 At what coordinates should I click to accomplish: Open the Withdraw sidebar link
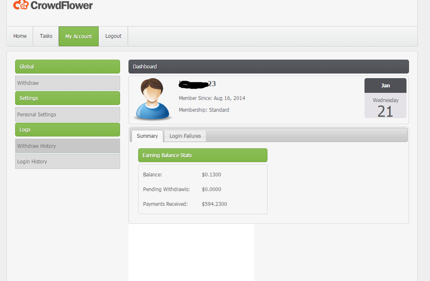pyautogui.click(x=68, y=83)
